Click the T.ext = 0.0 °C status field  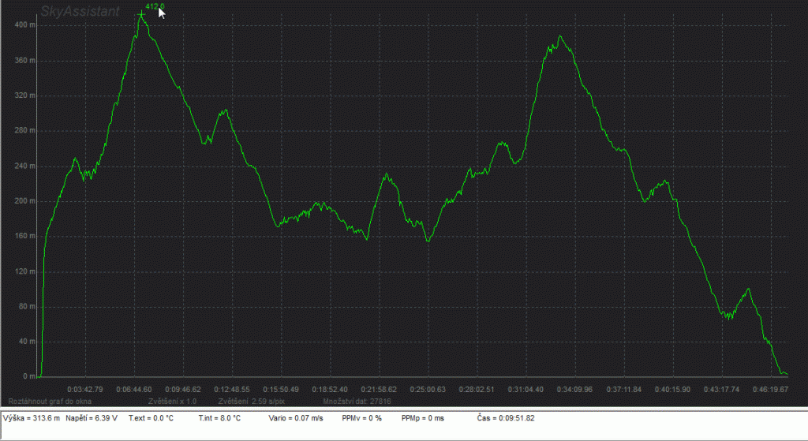tap(150, 417)
